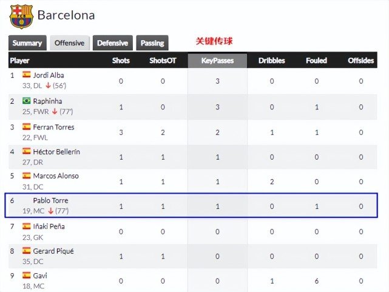Image resolution: width=389 pixels, height=292 pixels.
Task: Click Raphinha's Brazil flag icon
Action: pos(27,101)
